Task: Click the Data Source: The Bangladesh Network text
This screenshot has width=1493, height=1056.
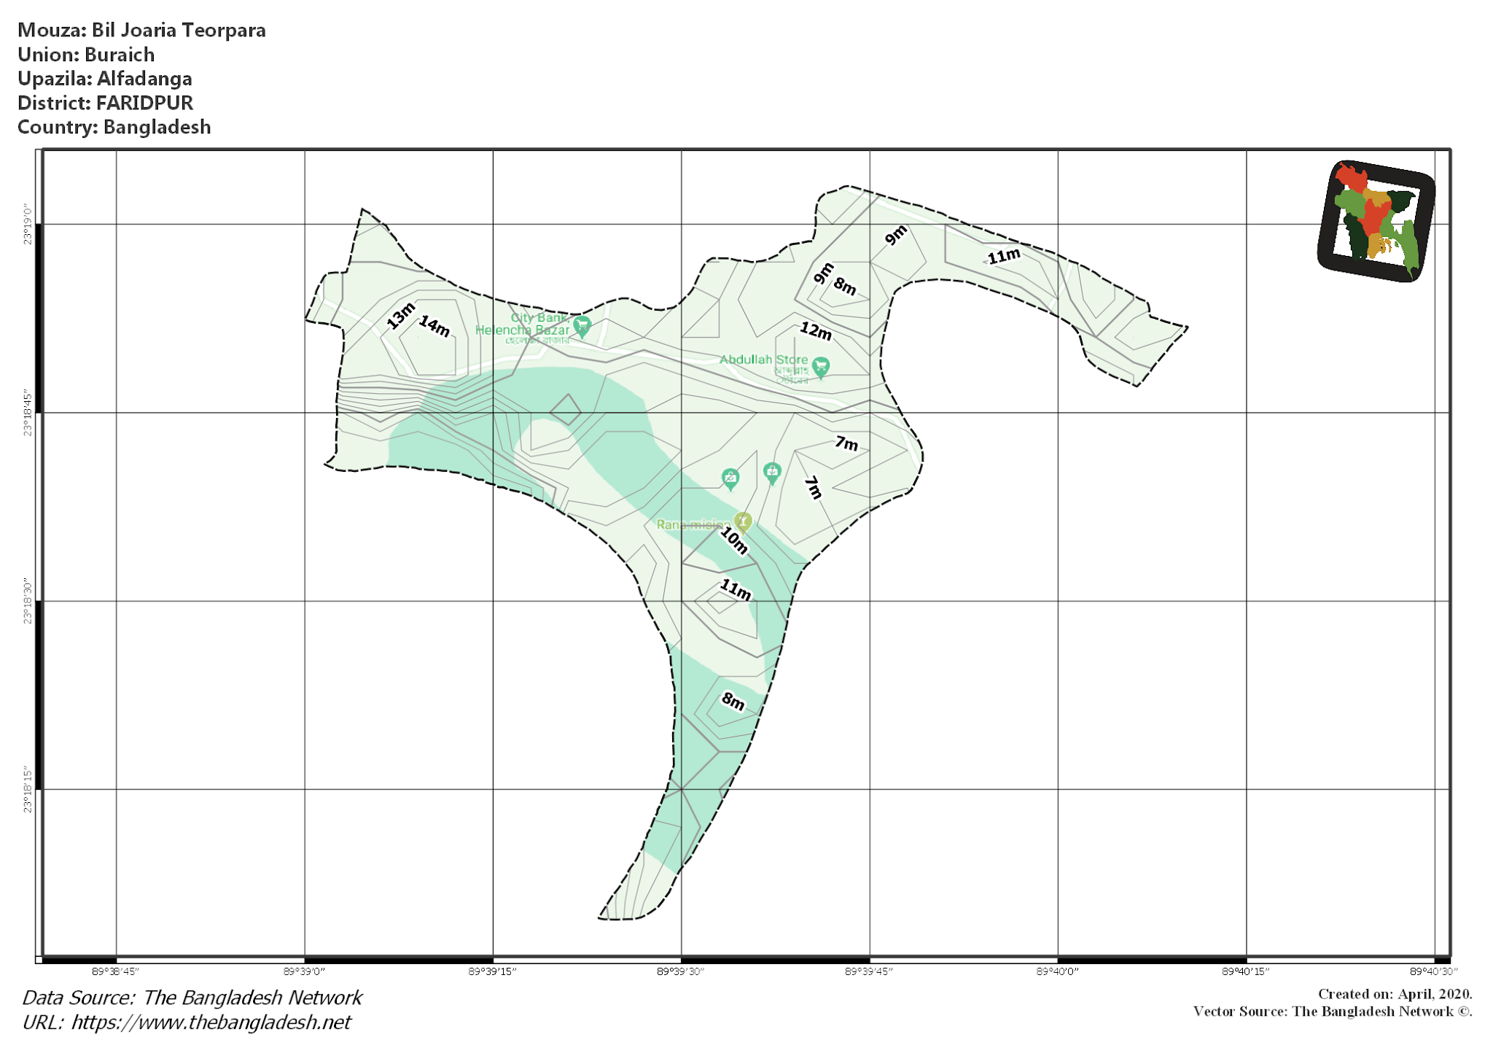Action: (x=190, y=997)
